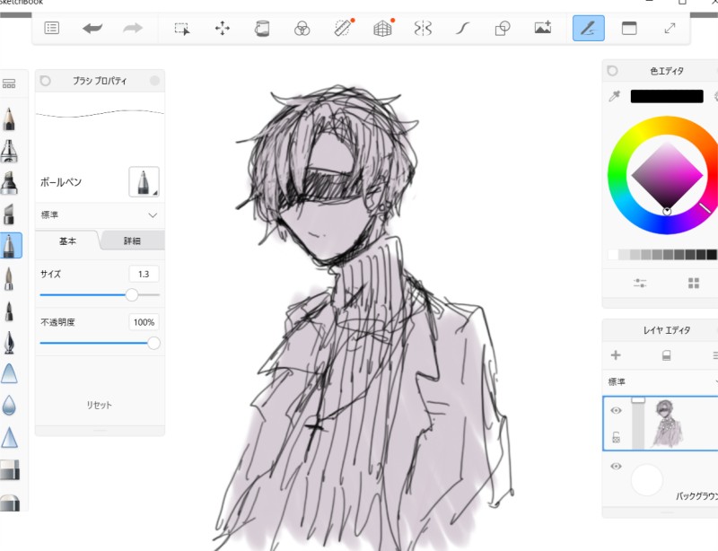Image resolution: width=718 pixels, height=551 pixels.
Task: Open the color sliders view icon
Action: point(640,283)
